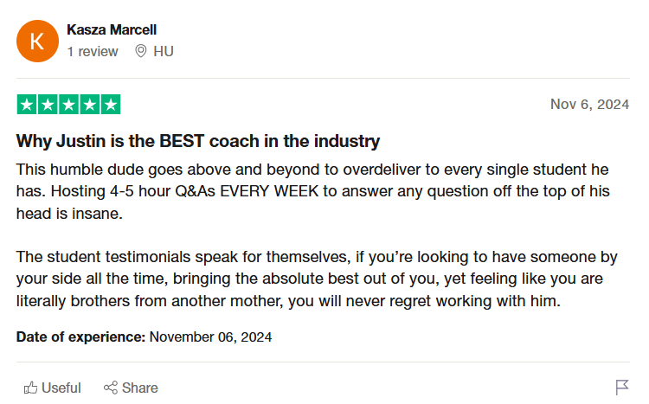This screenshot has height=404, width=649.
Task: Open Share options via Share label
Action: [140, 388]
